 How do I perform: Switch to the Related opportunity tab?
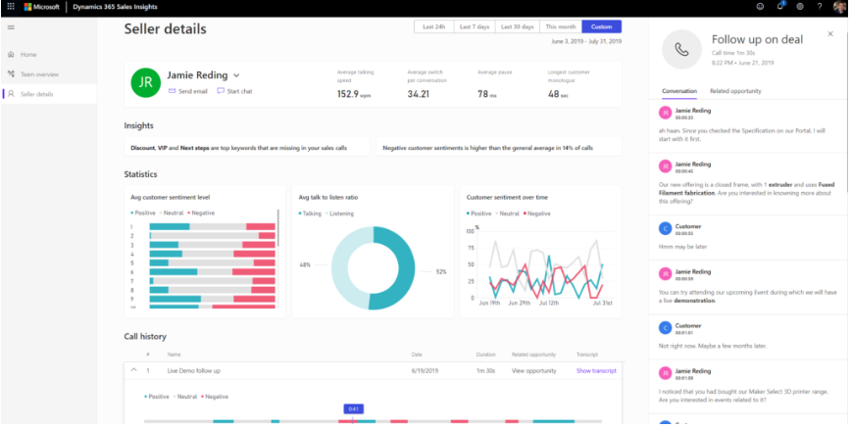(735, 91)
